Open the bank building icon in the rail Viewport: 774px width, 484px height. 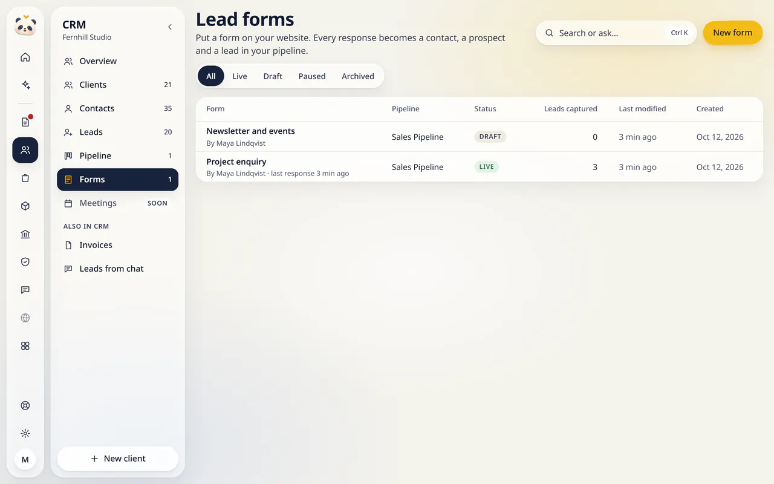[x=25, y=234]
